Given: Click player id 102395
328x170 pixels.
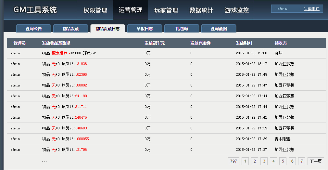Looking at the screenshot, I should (81, 74).
